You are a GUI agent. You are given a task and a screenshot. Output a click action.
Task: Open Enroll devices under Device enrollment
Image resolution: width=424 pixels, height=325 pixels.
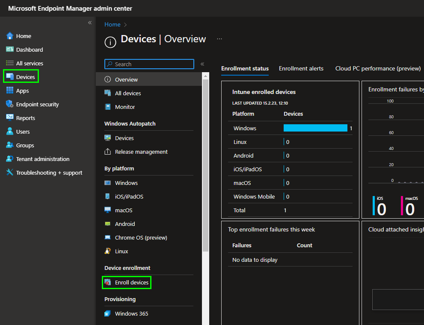point(131,282)
